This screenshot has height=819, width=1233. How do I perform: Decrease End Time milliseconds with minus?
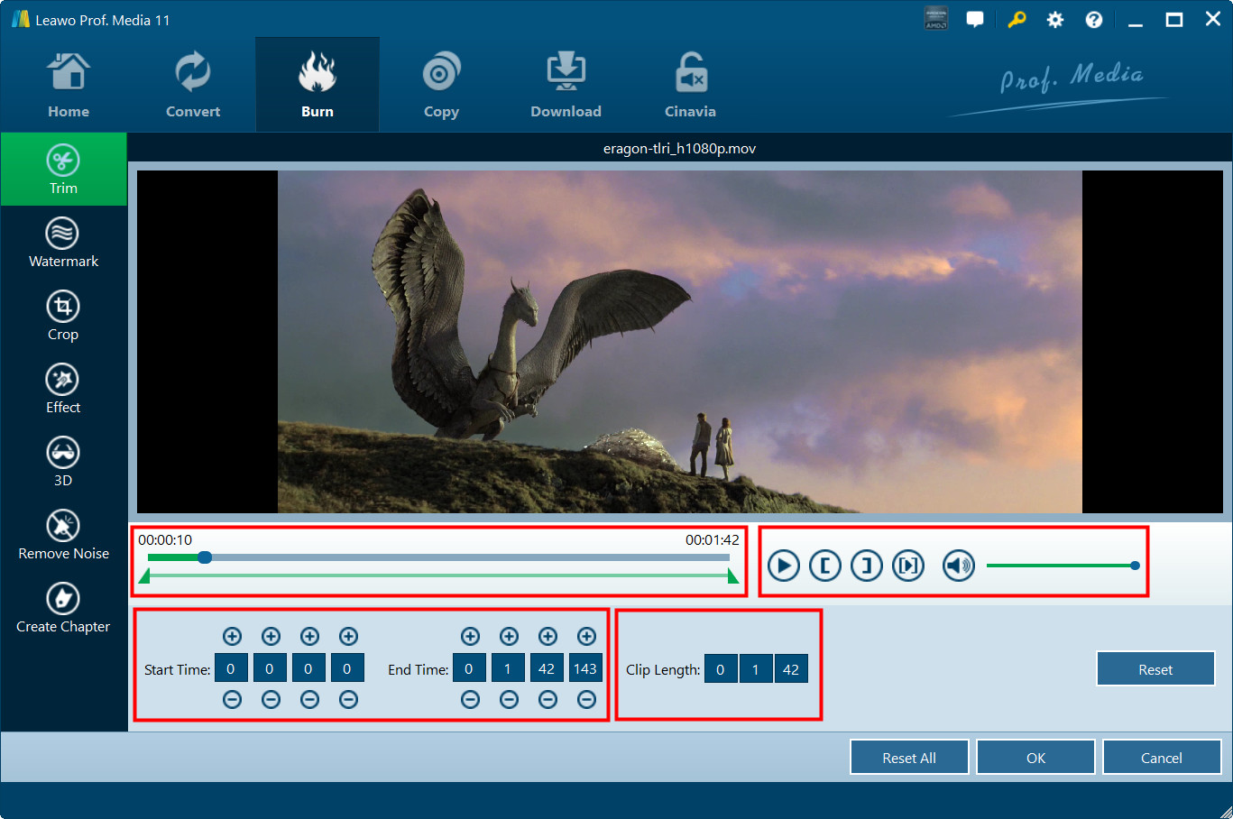[x=586, y=699]
